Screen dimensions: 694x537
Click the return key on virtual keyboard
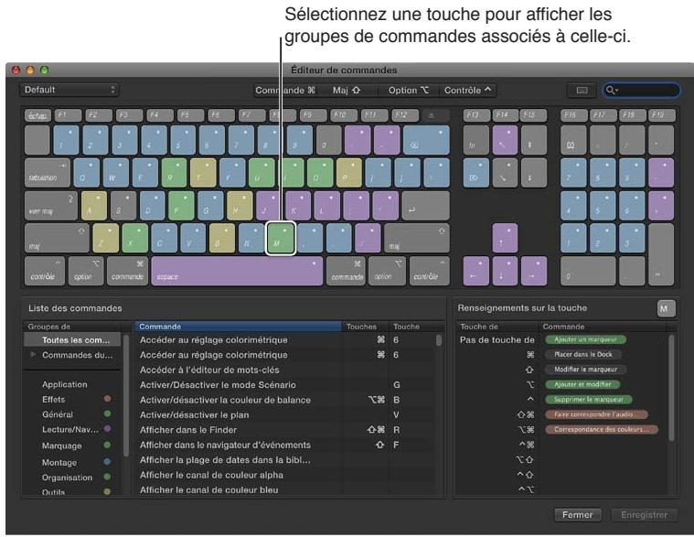click(x=426, y=206)
